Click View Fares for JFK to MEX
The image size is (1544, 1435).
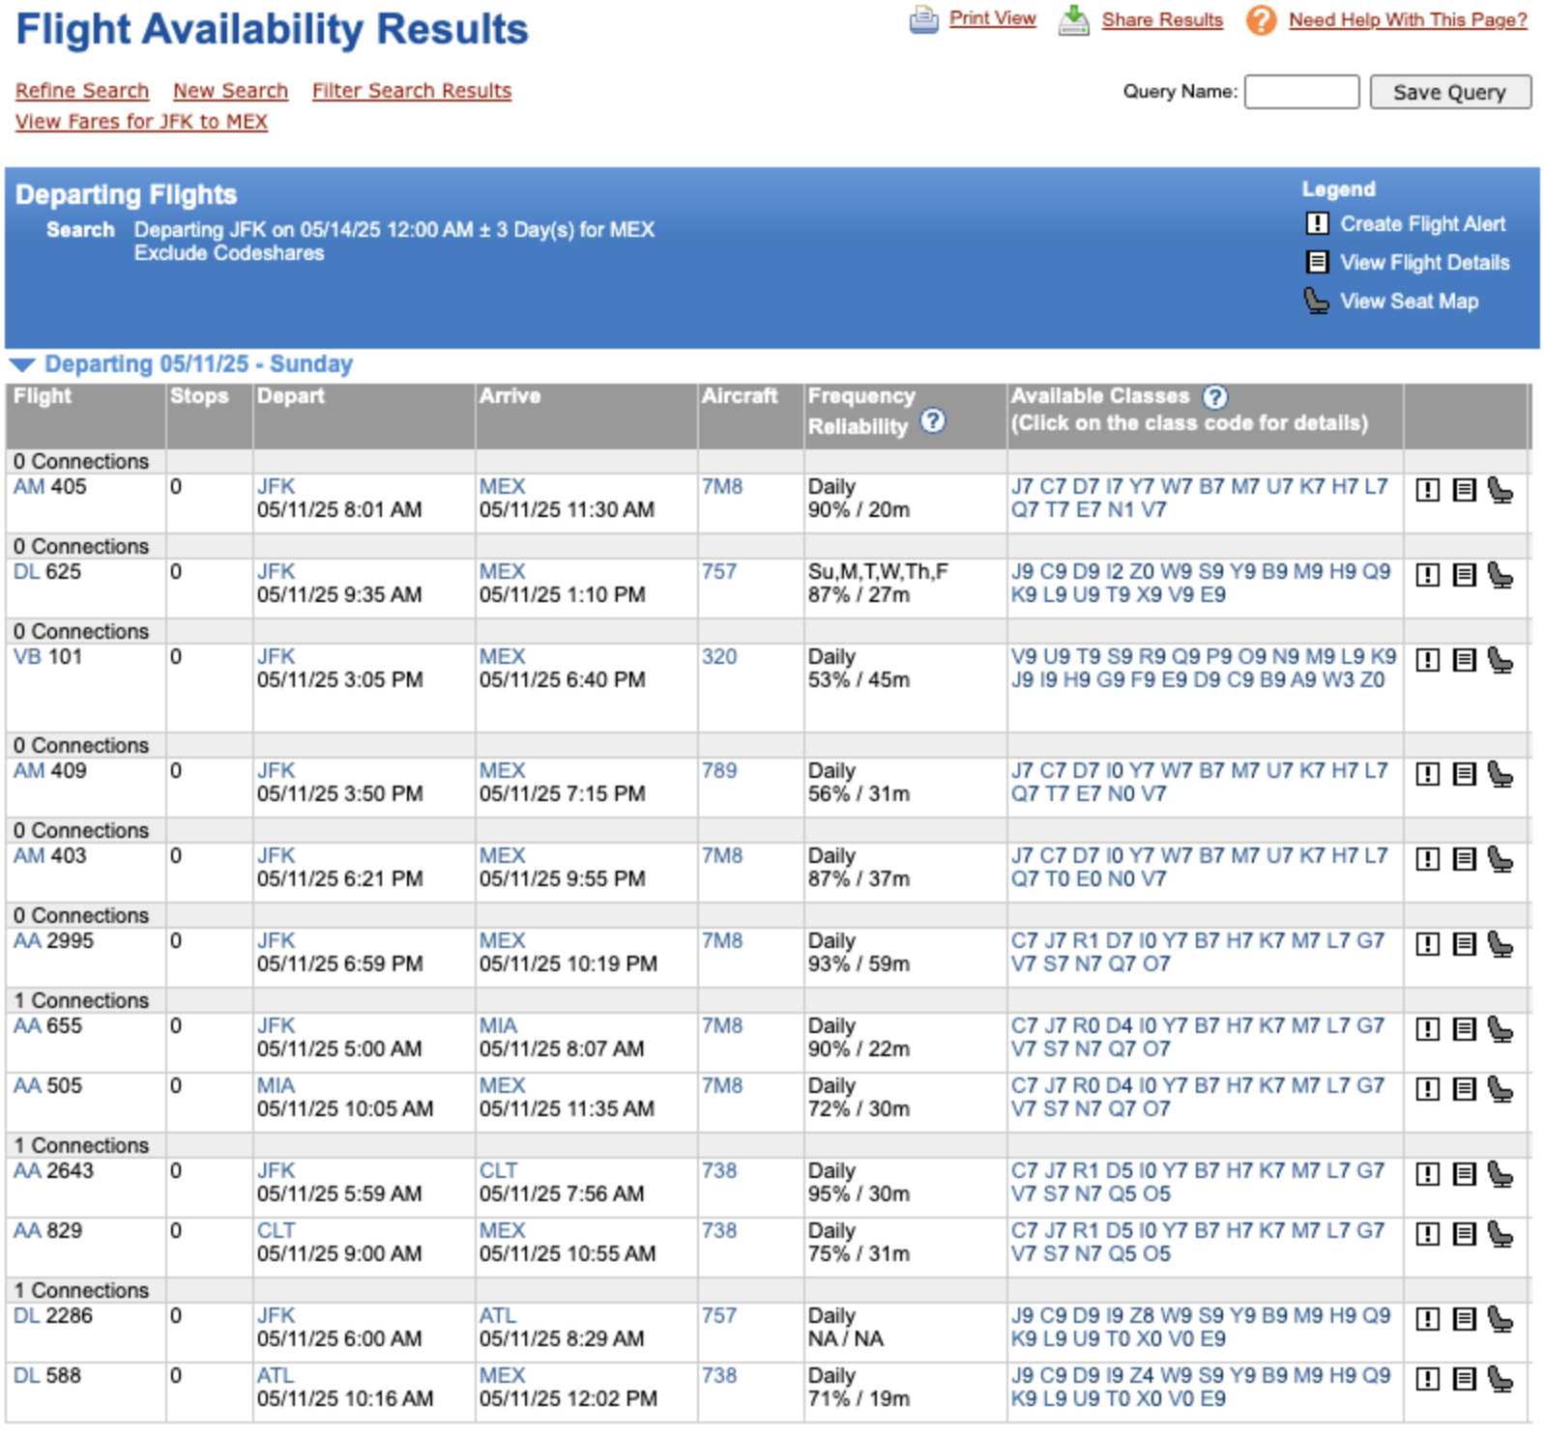(141, 122)
